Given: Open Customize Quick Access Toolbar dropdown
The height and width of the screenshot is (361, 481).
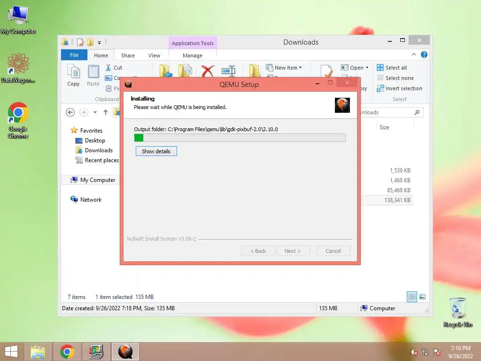Looking at the screenshot, I should (x=100, y=42).
